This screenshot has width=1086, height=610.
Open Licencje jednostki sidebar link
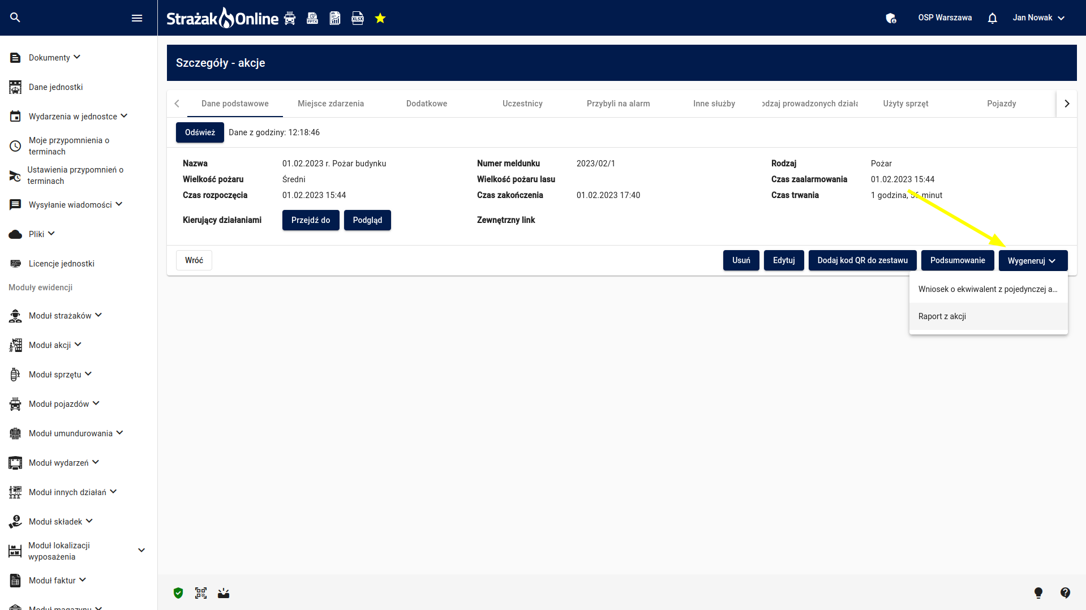coord(61,264)
